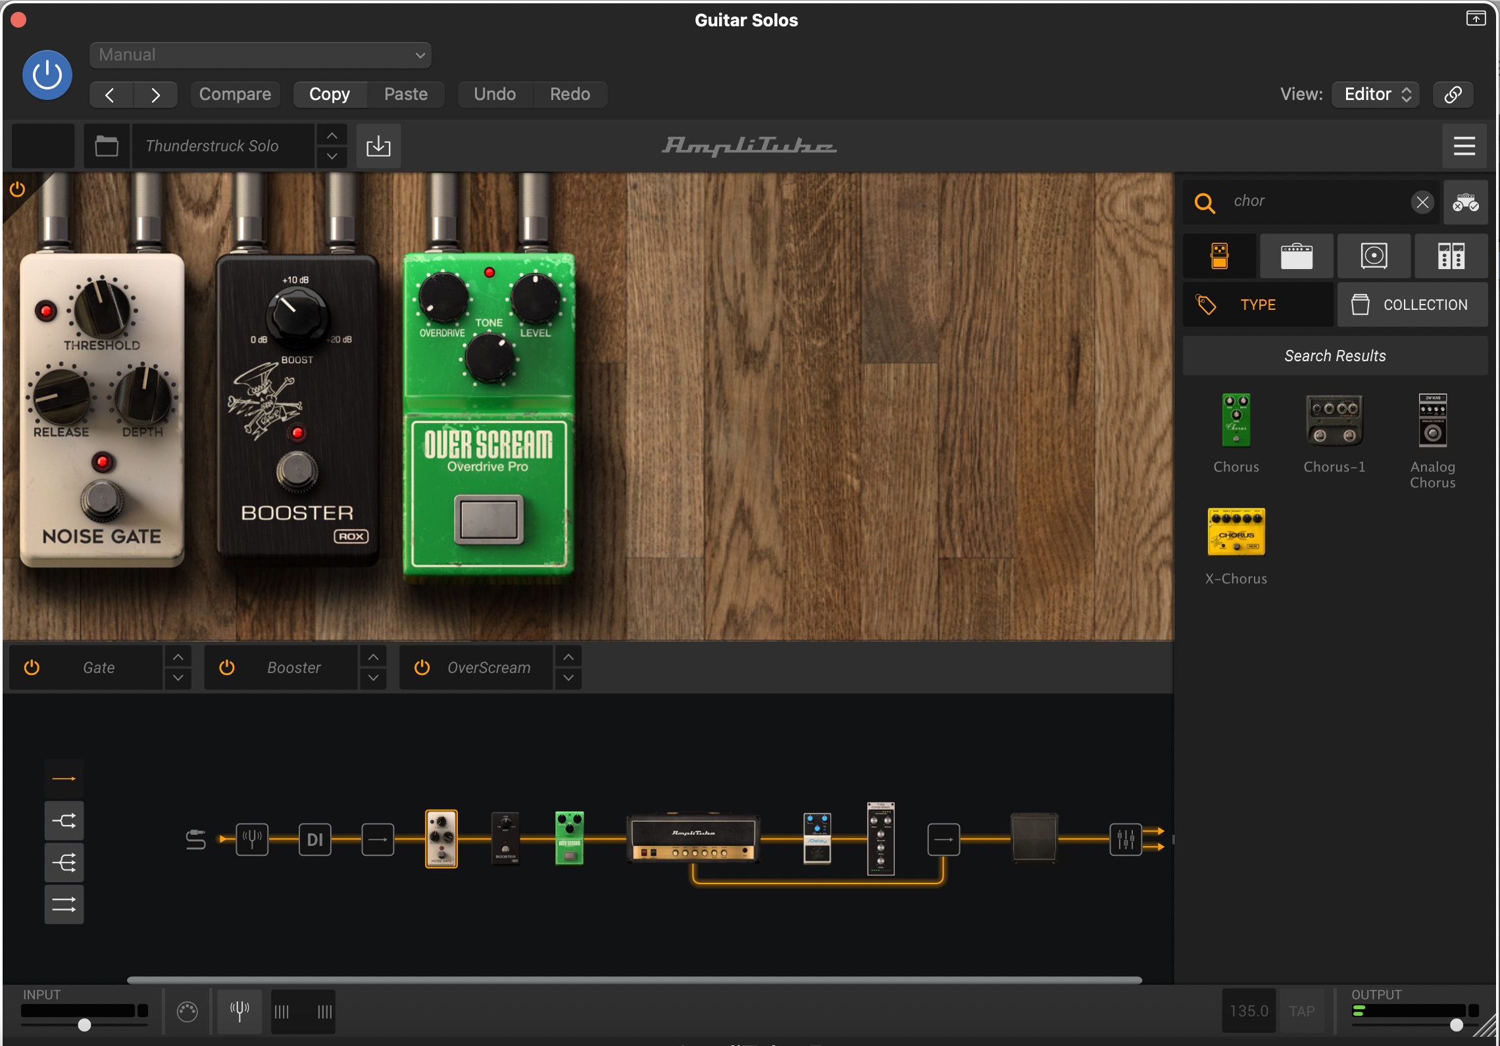Click Gate slot up chevron

point(178,657)
